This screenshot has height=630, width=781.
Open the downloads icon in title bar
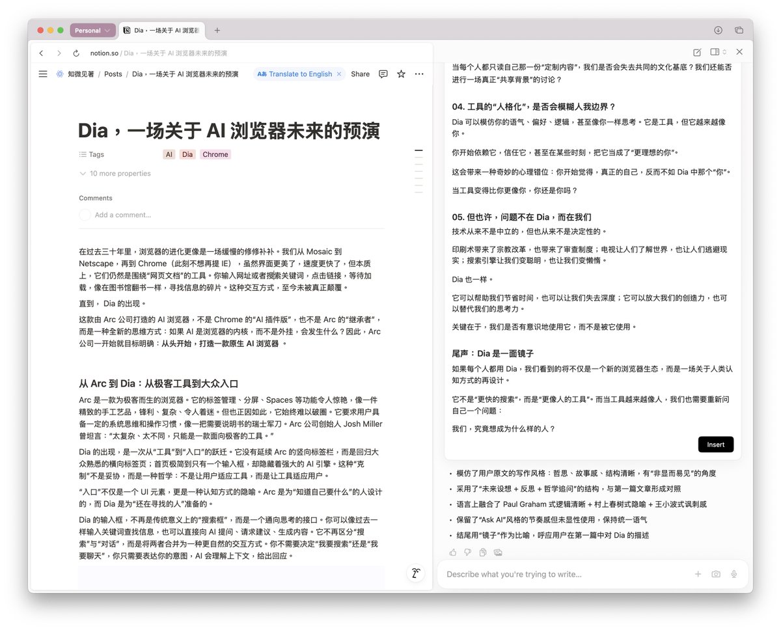[x=718, y=31]
